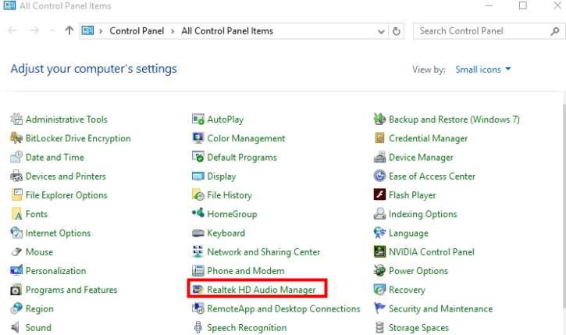
Task: Expand the address bar history dropdown
Action: point(381,31)
